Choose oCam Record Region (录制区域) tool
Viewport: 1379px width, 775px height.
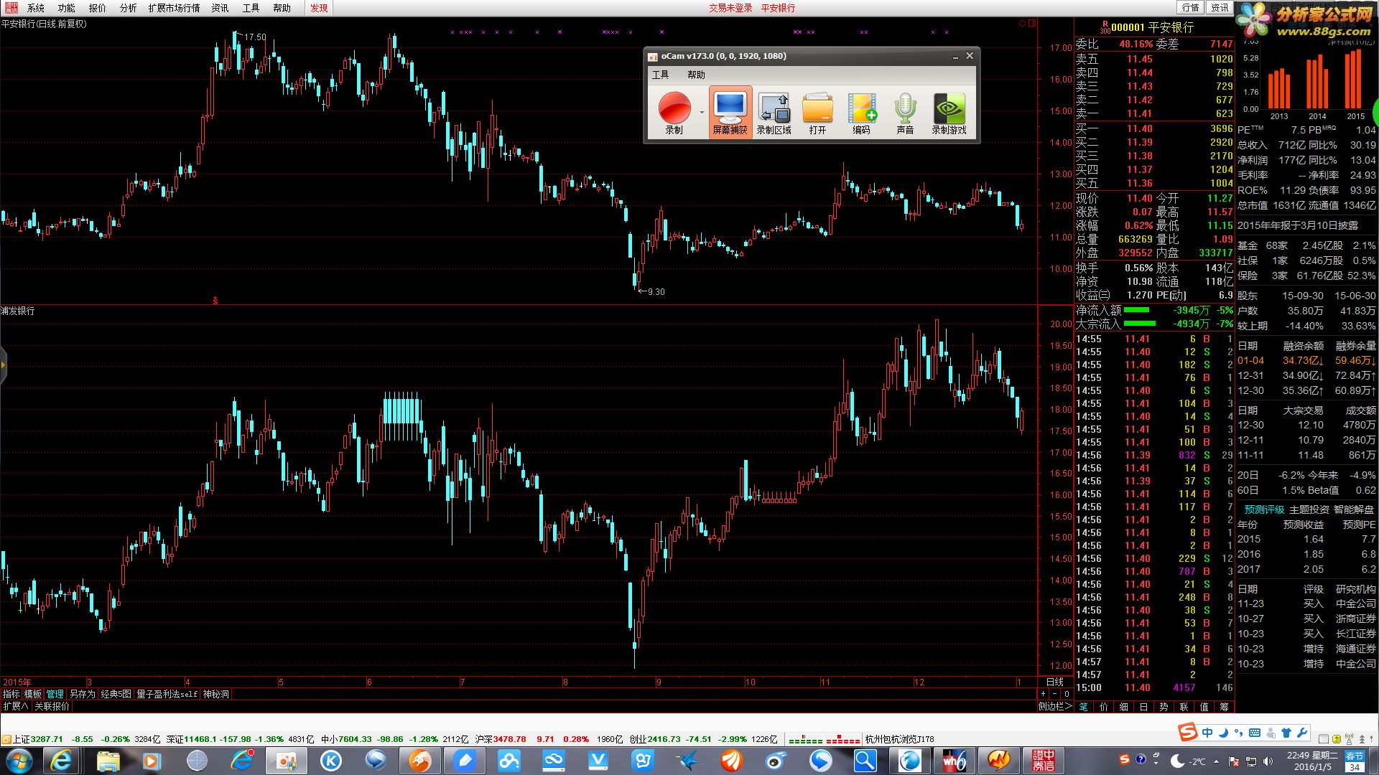(x=774, y=113)
